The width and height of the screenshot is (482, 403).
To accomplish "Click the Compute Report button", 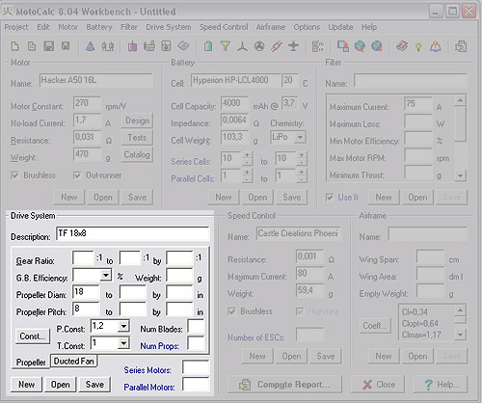I will [284, 385].
